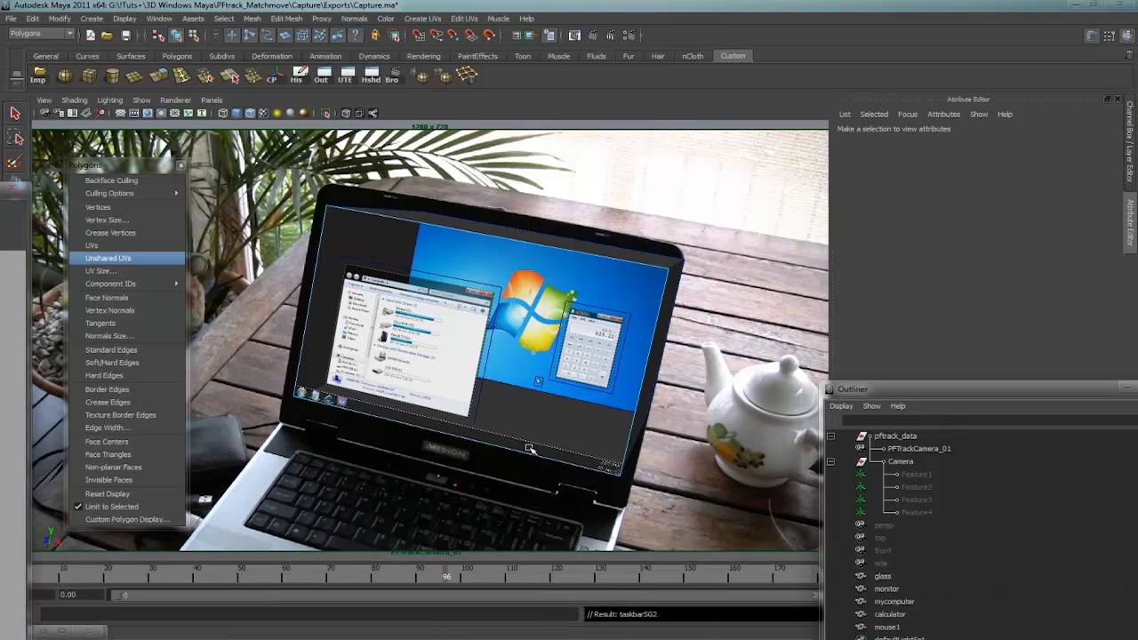Select mycomputer in the Outliner
Viewport: 1138px width, 640px height.
point(894,602)
